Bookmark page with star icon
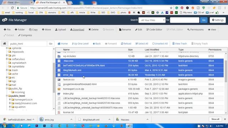The height and width of the screenshot is (128, 228). (171, 8)
